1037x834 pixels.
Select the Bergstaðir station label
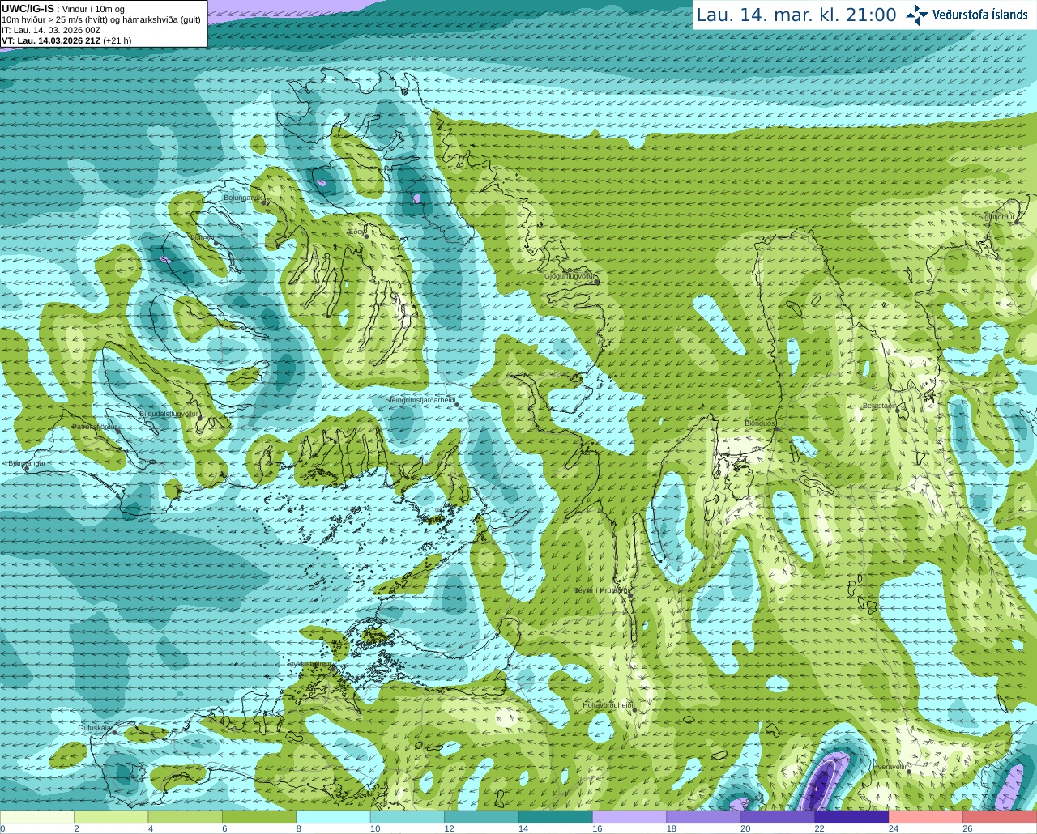[x=879, y=406]
